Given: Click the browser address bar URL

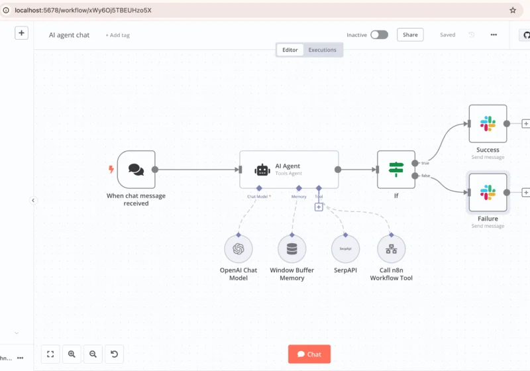Looking at the screenshot, I should (83, 10).
